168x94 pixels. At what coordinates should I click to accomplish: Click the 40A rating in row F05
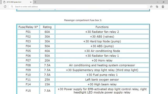pyautogui.click(x=47, y=51)
